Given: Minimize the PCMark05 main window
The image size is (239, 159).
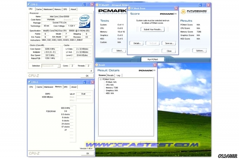Looking at the screenshot, I should [200, 5].
